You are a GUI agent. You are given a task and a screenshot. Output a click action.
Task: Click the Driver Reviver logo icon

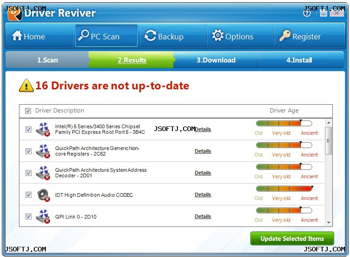[15, 14]
